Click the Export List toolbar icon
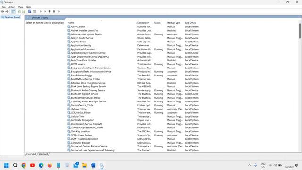The width and height of the screenshot is (302, 170). tap(24, 11)
